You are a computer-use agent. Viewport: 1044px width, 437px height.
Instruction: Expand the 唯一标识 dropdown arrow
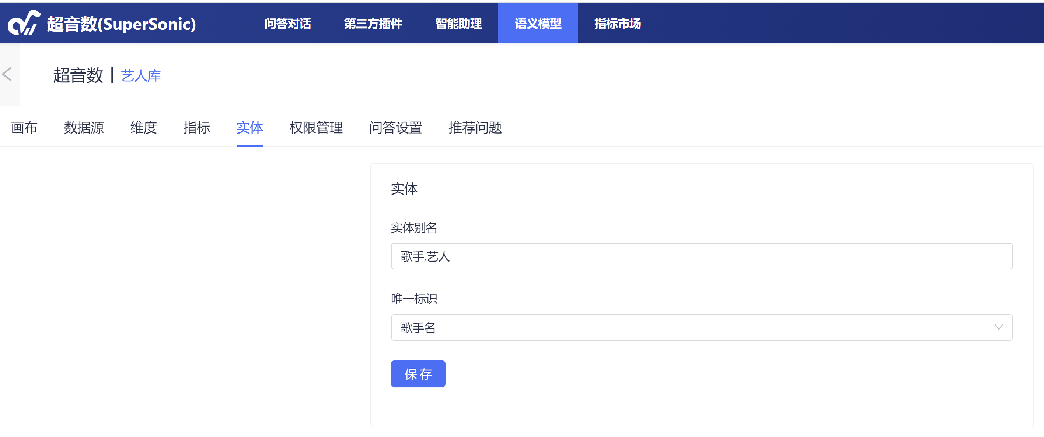click(998, 327)
